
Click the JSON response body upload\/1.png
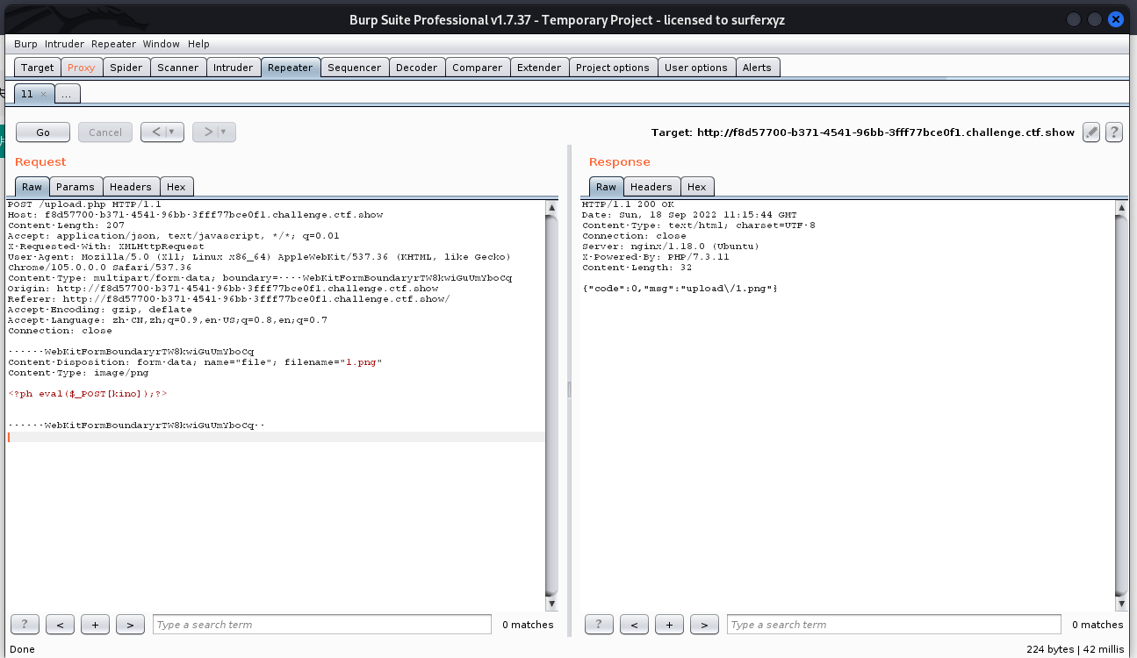tap(680, 289)
